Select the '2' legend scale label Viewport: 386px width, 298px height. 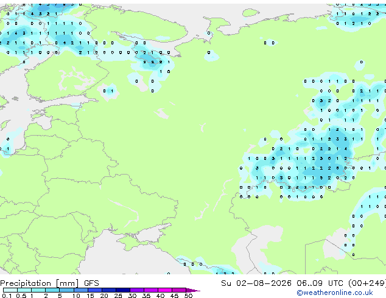[x=46, y=296]
